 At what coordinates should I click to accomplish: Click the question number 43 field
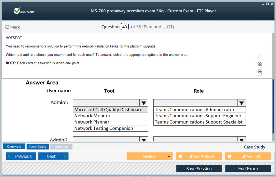coord(125,27)
